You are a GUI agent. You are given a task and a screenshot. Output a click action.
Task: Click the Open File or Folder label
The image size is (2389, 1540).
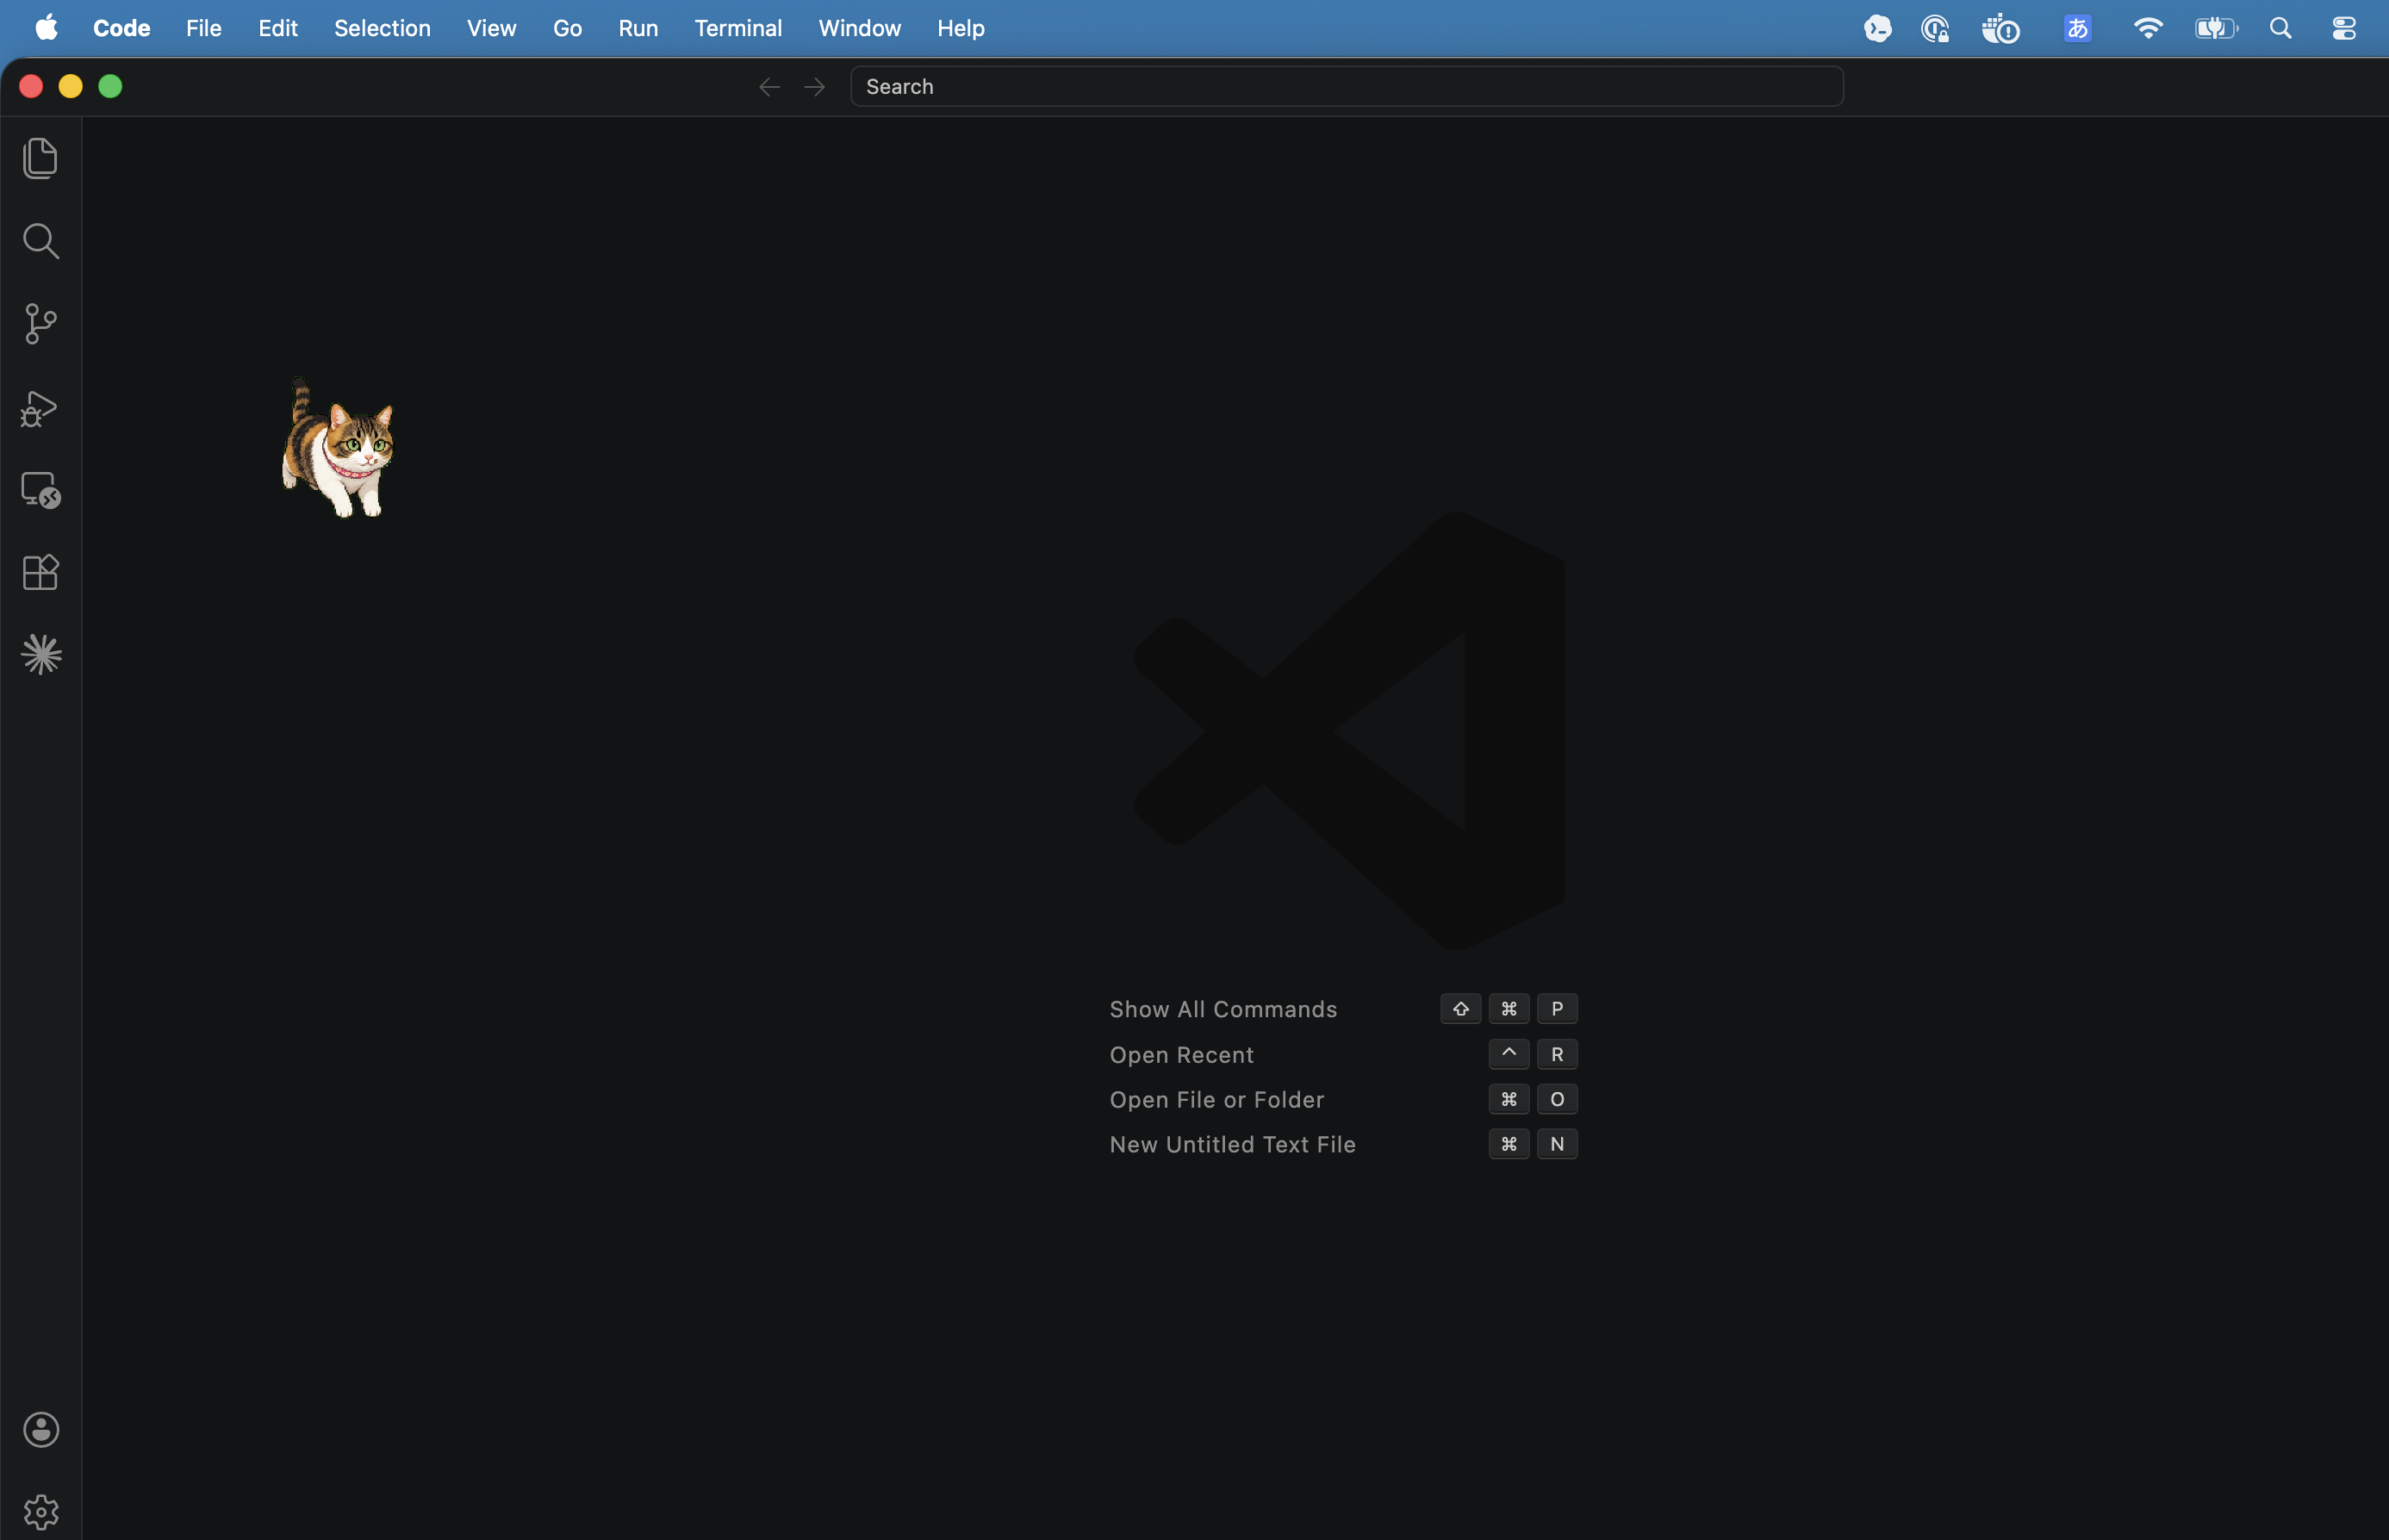click(1216, 1099)
